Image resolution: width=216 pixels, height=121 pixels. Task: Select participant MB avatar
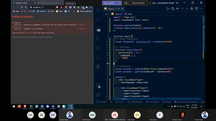point(92,115)
